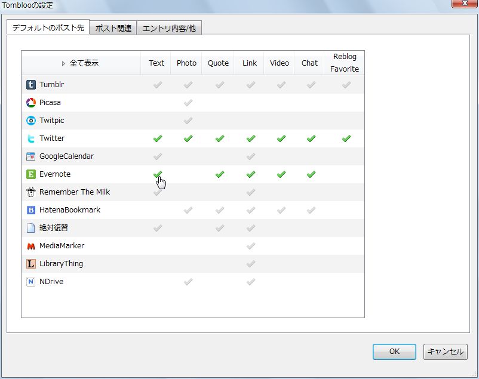Viewport: 479px width, 379px height.
Task: Enable Photo posting for Twitpic
Action: (x=188, y=121)
